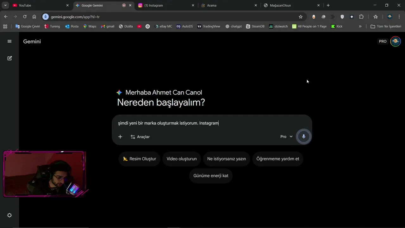Reload the page
Viewport: 405px width, 228px height.
click(25, 17)
